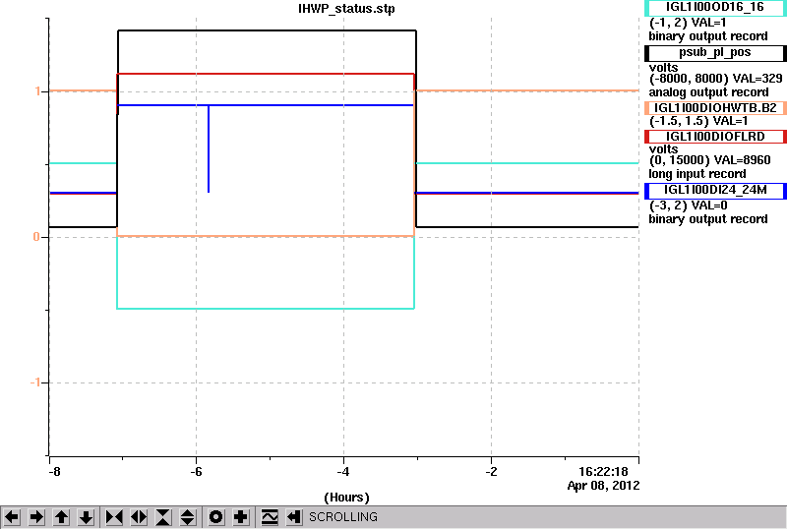Click 'volts' label under IGL1I00DIOFLRD
The width and height of the screenshot is (787, 529).
click(663, 149)
